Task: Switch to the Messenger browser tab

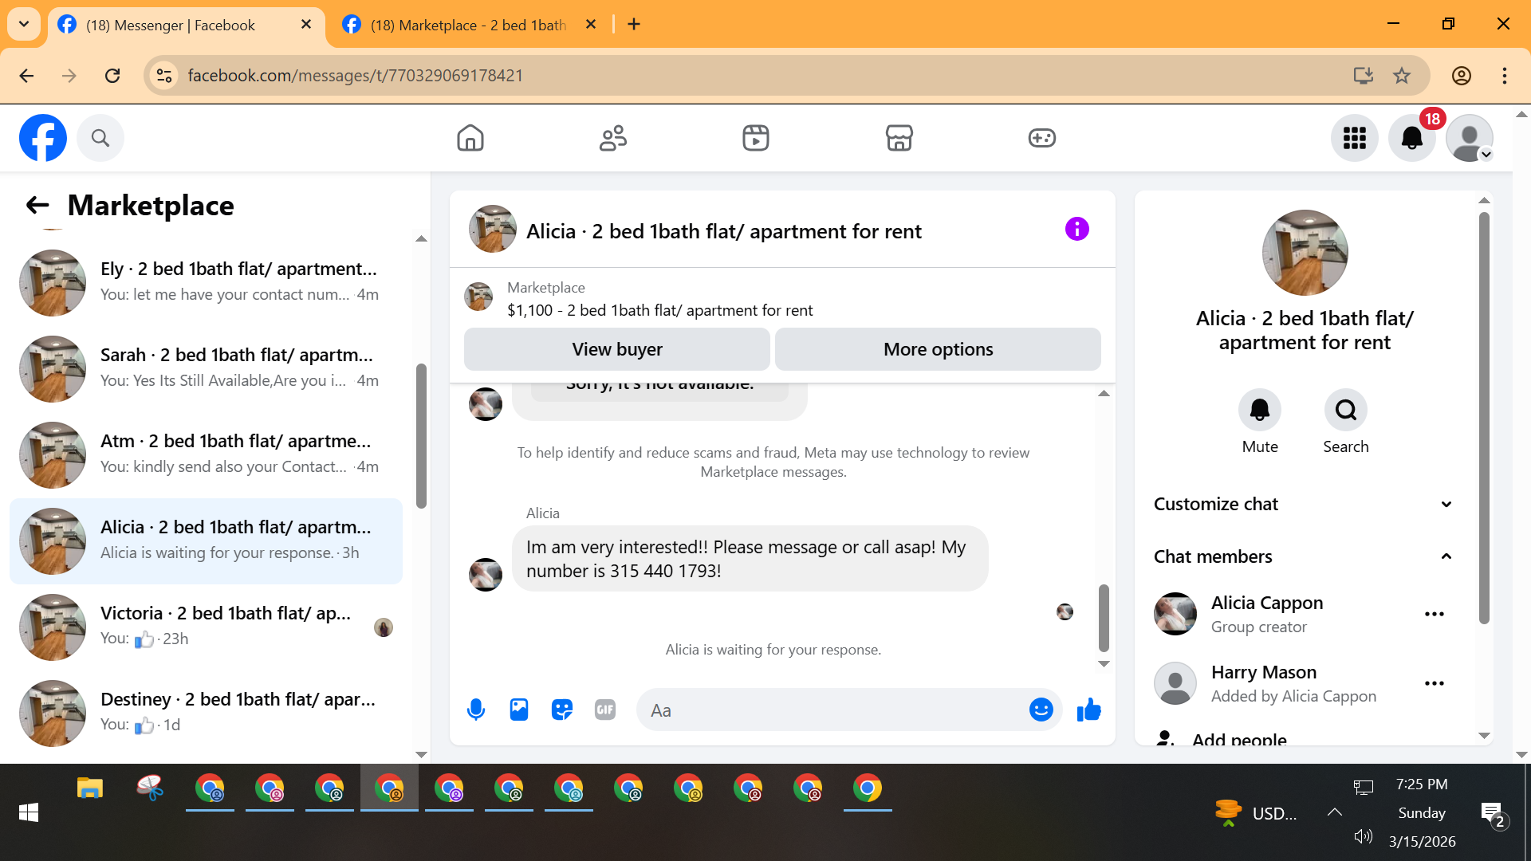Action: coord(171,25)
